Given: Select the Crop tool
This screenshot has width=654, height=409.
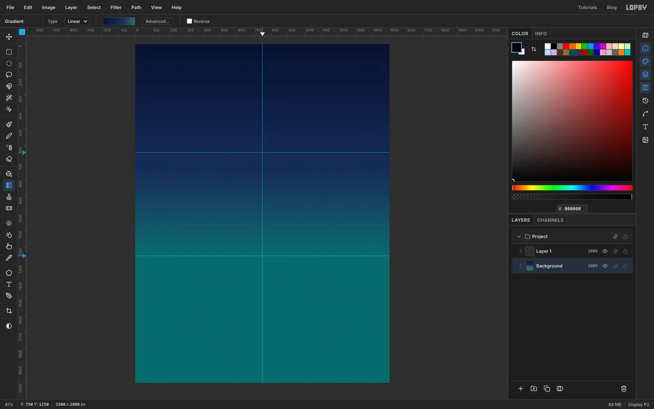Looking at the screenshot, I should click(x=9, y=311).
